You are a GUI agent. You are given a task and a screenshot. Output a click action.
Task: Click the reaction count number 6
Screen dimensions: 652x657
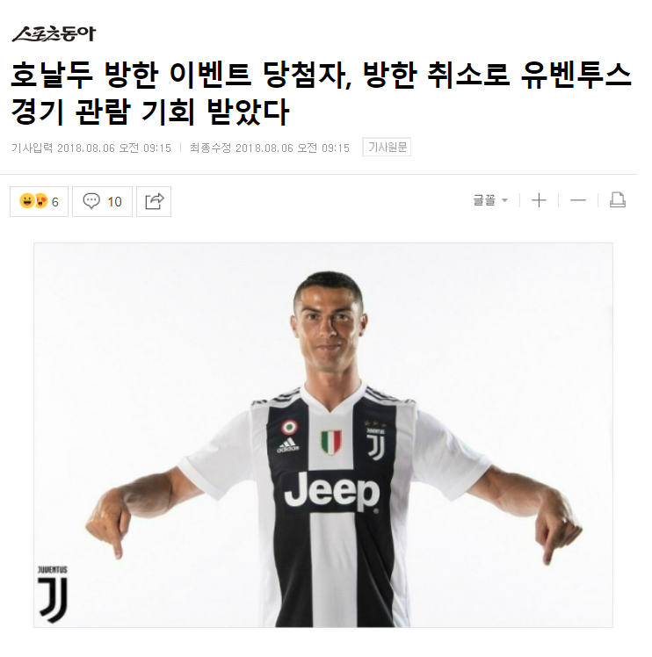(55, 202)
